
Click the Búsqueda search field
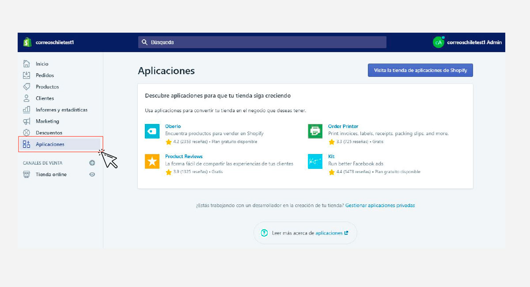click(262, 42)
